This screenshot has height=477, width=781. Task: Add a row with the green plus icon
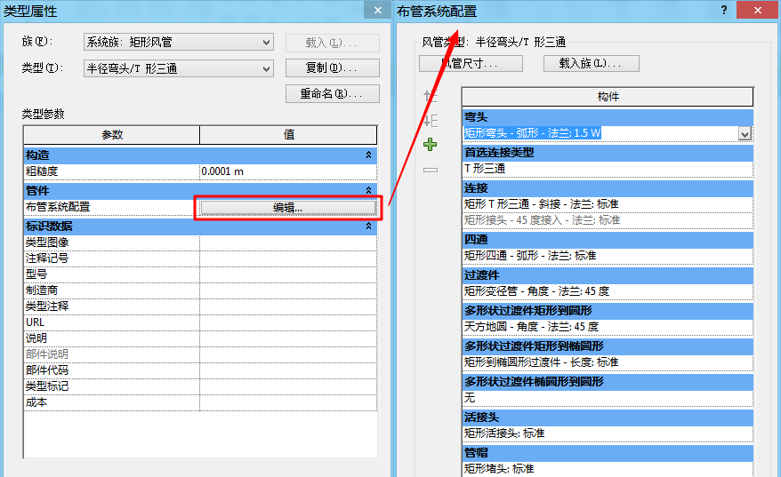[x=430, y=145]
